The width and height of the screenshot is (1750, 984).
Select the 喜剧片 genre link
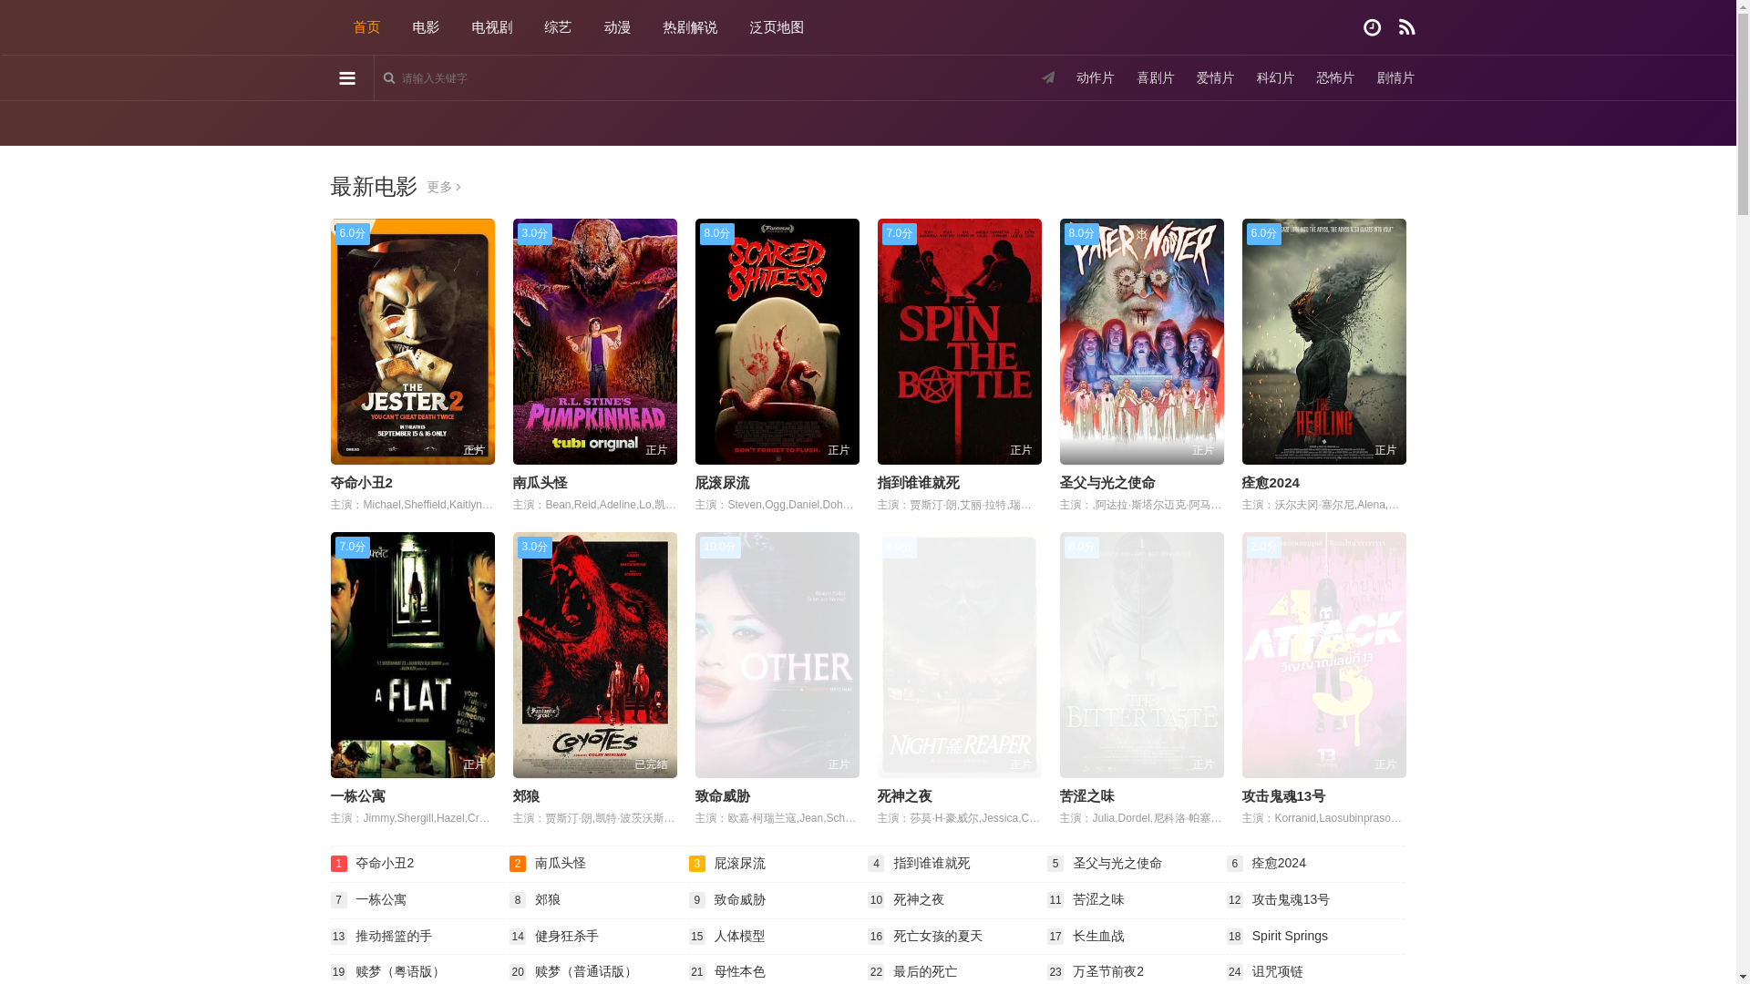tap(1156, 78)
